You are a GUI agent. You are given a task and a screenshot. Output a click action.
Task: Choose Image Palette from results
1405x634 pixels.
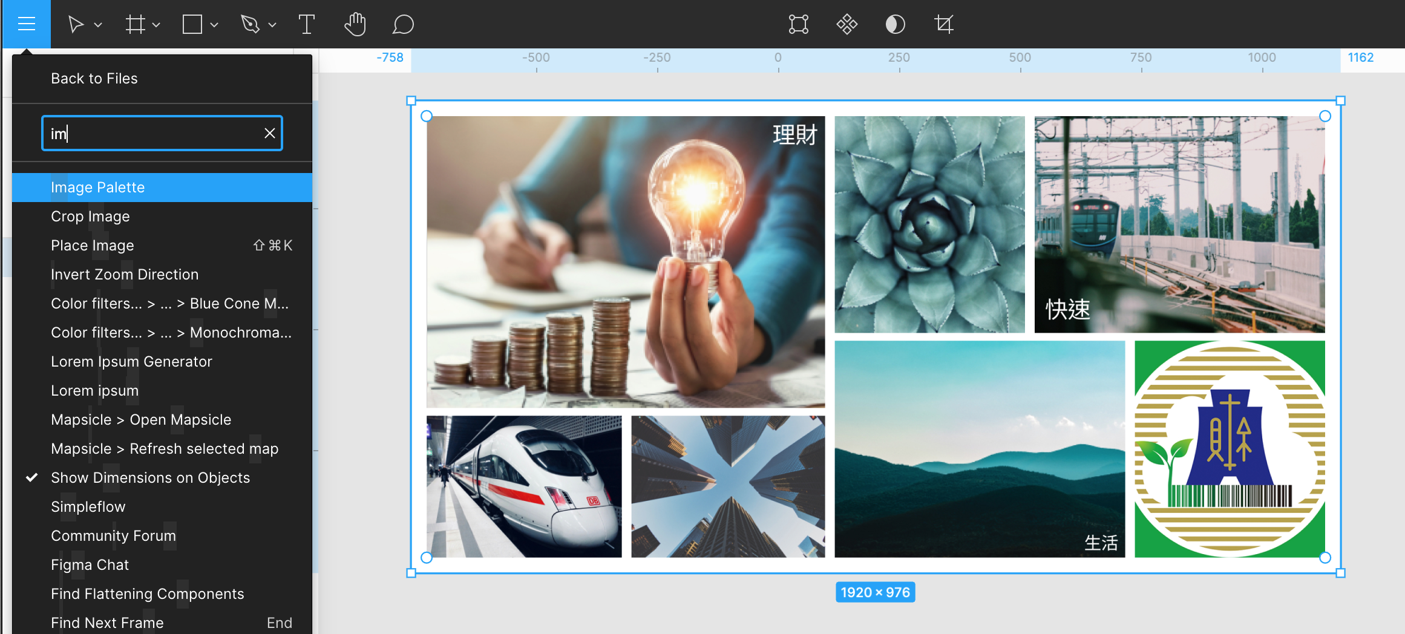98,188
